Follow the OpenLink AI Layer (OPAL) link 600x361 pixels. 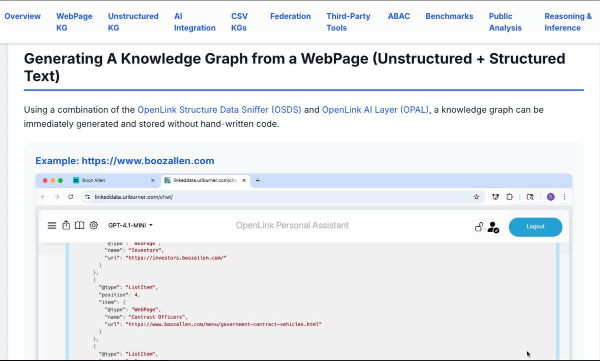coord(375,109)
